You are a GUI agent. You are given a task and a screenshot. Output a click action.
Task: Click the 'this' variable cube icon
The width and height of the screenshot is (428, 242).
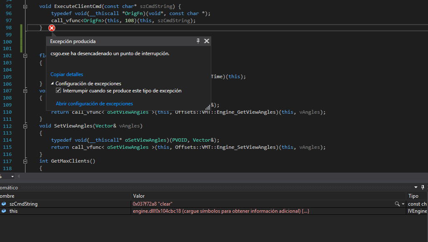point(4,211)
